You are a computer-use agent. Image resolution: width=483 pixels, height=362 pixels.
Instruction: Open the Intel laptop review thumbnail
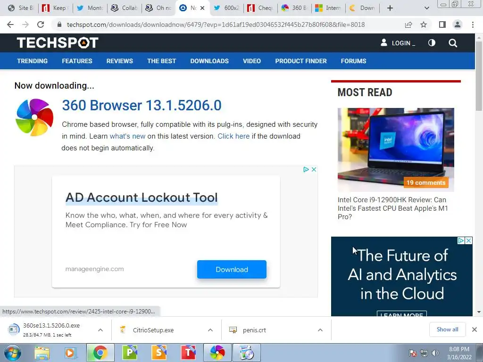396,149
